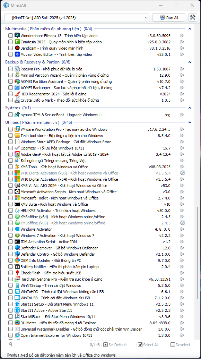201x359 pixels.
Task: Collapse the Multimedia section
Action: click(x=190, y=29)
